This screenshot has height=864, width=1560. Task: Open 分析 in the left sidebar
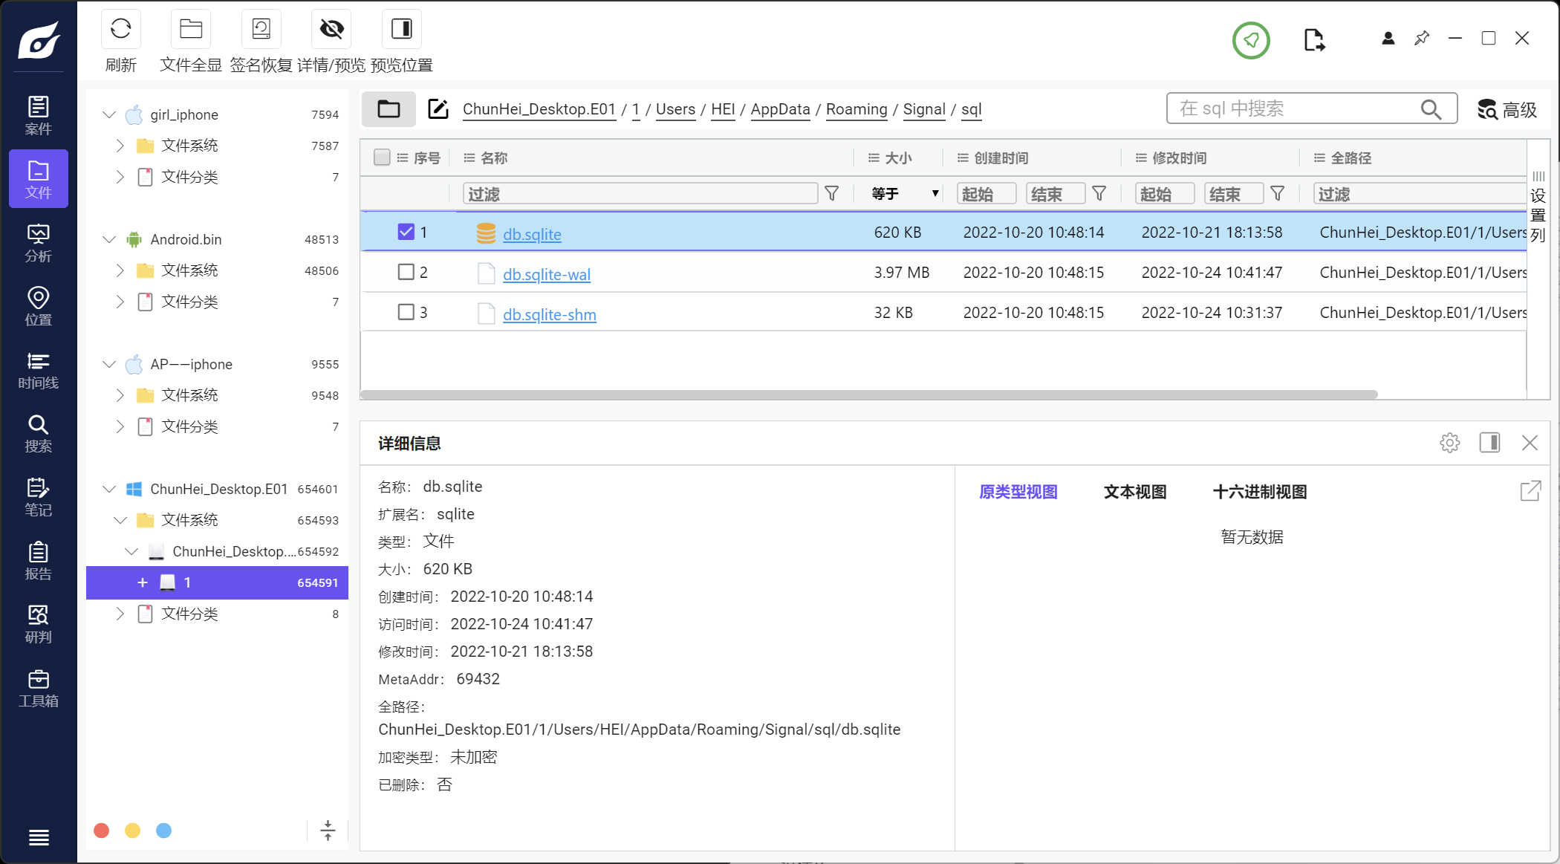pos(39,243)
